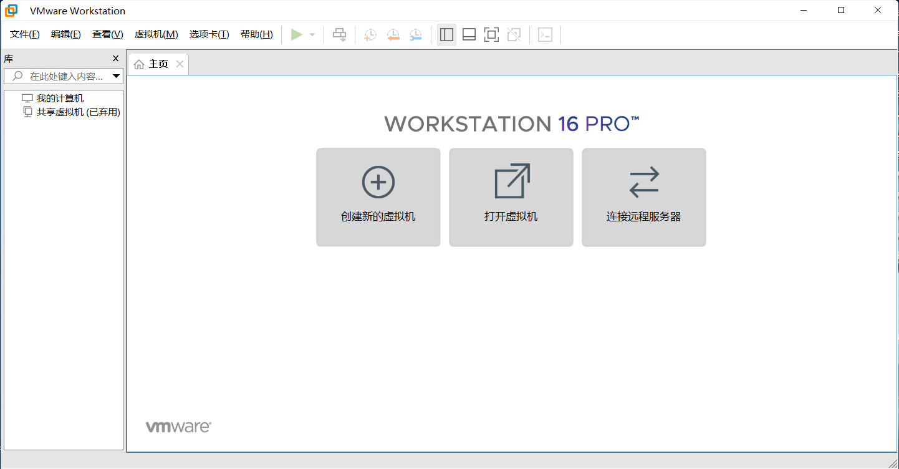
Task: Close the 主页 tab
Action: pyautogui.click(x=180, y=64)
